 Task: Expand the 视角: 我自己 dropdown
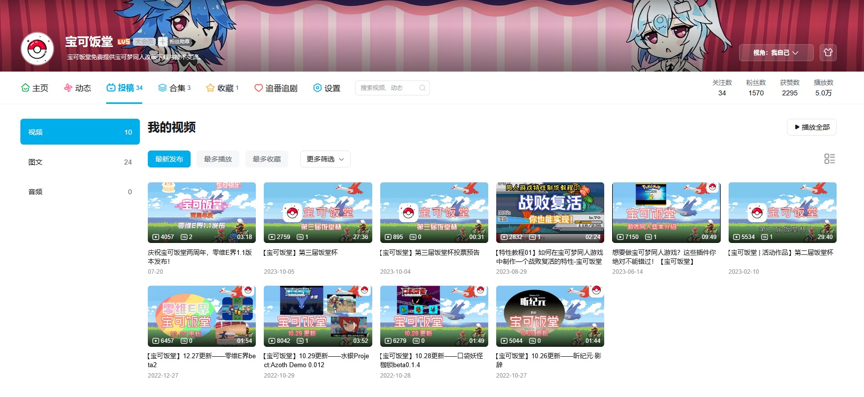[776, 53]
